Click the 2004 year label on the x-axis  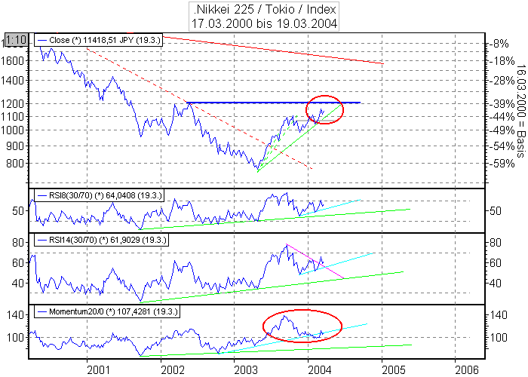[x=319, y=370]
